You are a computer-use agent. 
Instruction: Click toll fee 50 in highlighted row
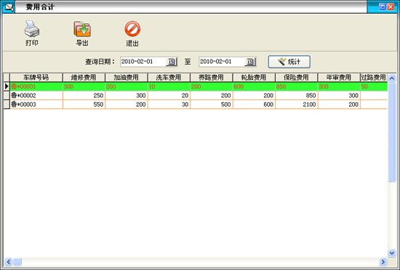[x=374, y=86]
